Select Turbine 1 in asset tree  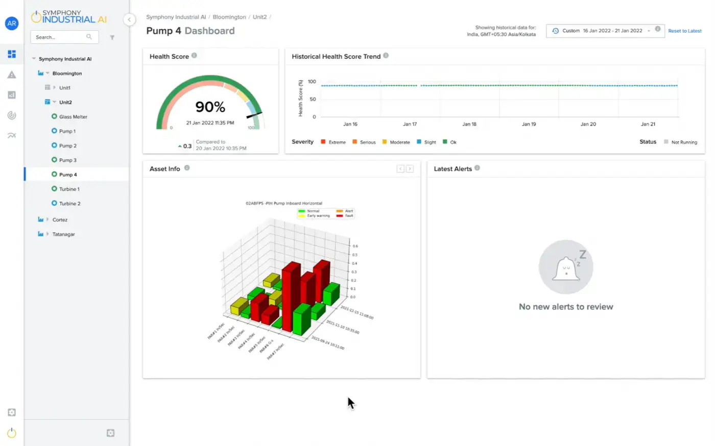pos(69,189)
